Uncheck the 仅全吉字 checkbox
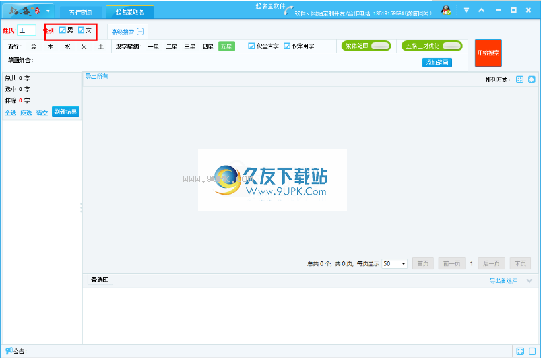 [251, 46]
